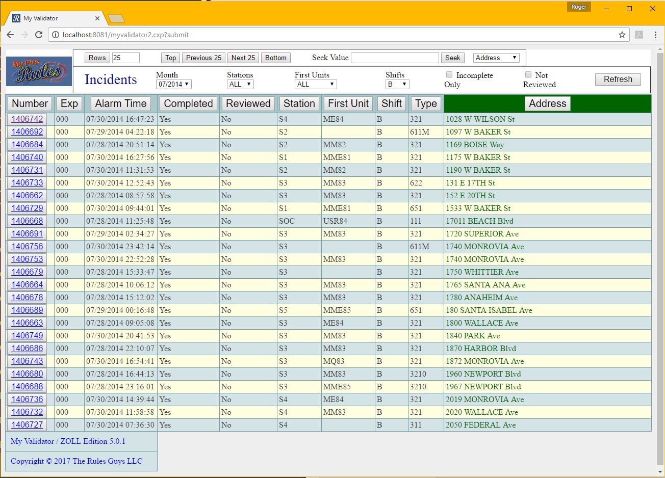
Task: Click the My Fire Rules logo
Action: pyautogui.click(x=39, y=72)
